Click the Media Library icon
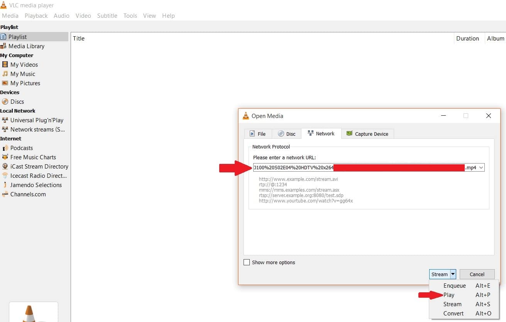The width and height of the screenshot is (506, 322). click(3, 46)
